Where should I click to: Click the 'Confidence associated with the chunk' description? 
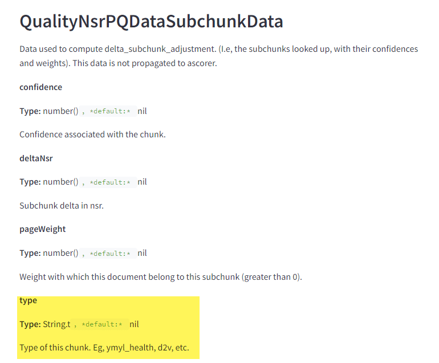coord(92,134)
